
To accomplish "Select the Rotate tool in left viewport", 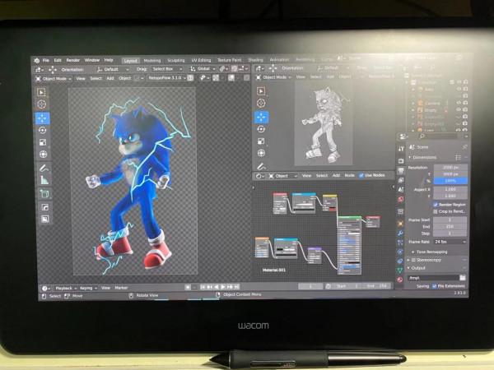I will point(42,130).
